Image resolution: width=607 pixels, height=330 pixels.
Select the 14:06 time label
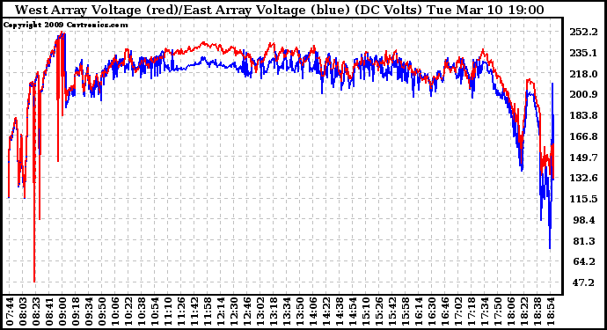pyautogui.click(x=313, y=312)
